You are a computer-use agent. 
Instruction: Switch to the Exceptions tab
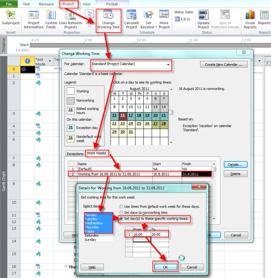[75, 154]
